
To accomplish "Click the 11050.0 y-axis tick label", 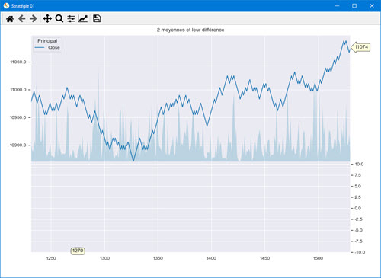I will point(18,62).
